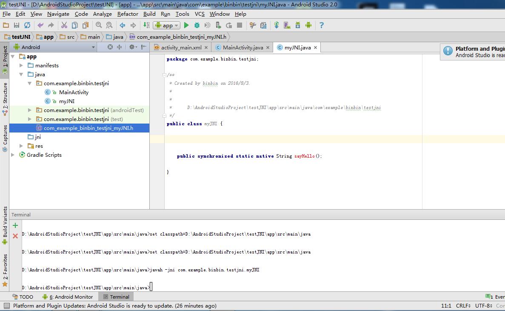Click the Find magnifier icon
The width and height of the screenshot is (505, 311).
(99, 25)
